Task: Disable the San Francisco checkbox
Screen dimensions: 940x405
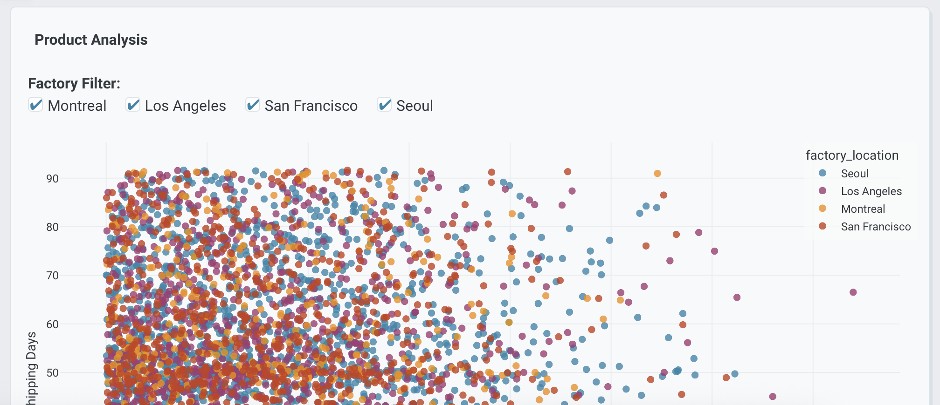Action: 253,105
